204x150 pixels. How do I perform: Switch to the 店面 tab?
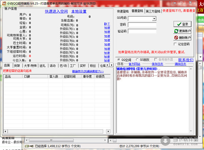(x=7, y=65)
